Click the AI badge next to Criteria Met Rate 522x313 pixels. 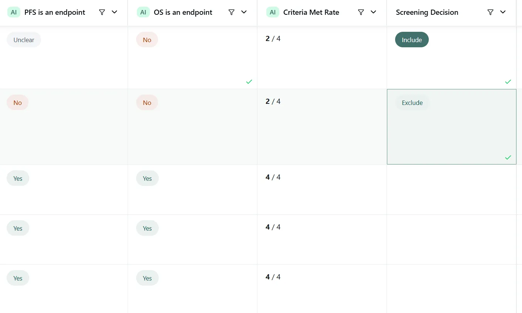pyautogui.click(x=273, y=12)
